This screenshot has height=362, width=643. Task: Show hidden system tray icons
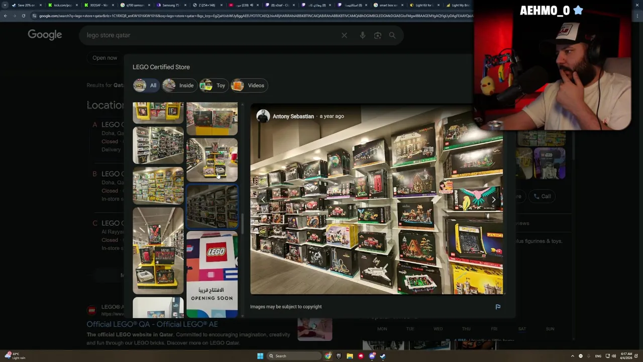coord(572,356)
